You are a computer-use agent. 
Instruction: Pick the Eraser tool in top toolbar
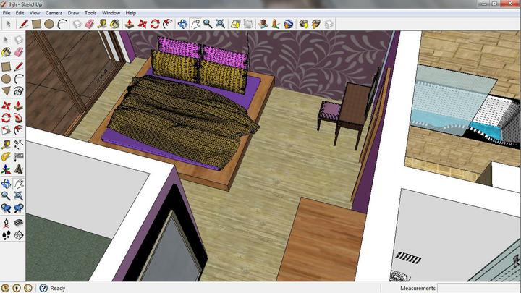90,24
